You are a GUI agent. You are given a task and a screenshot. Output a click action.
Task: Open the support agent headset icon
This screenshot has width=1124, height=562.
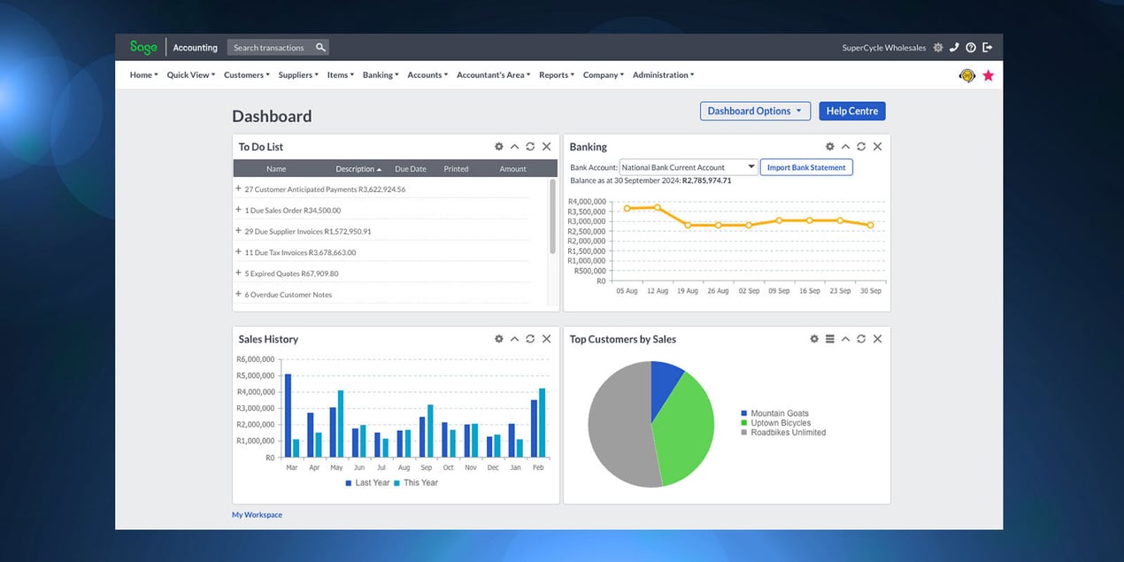pyautogui.click(x=967, y=76)
